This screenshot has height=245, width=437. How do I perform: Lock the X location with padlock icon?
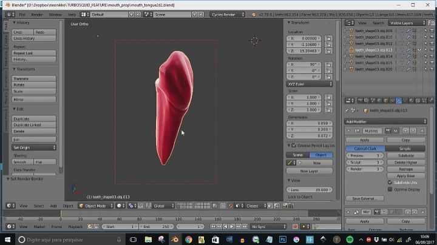pyautogui.click(x=328, y=38)
